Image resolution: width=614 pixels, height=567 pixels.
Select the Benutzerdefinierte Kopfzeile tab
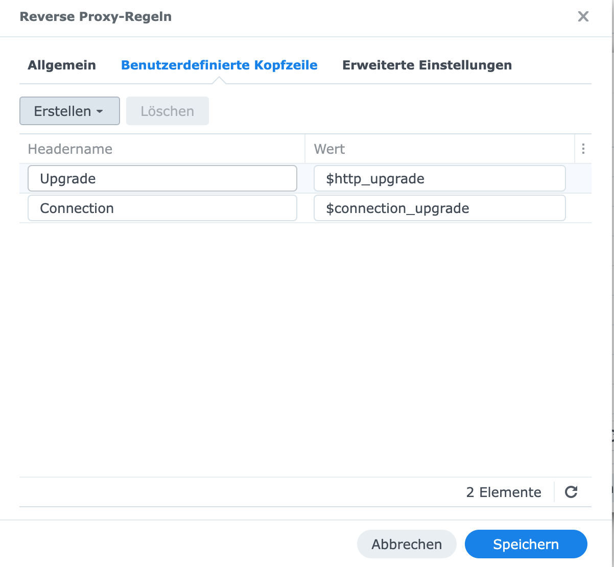click(219, 65)
